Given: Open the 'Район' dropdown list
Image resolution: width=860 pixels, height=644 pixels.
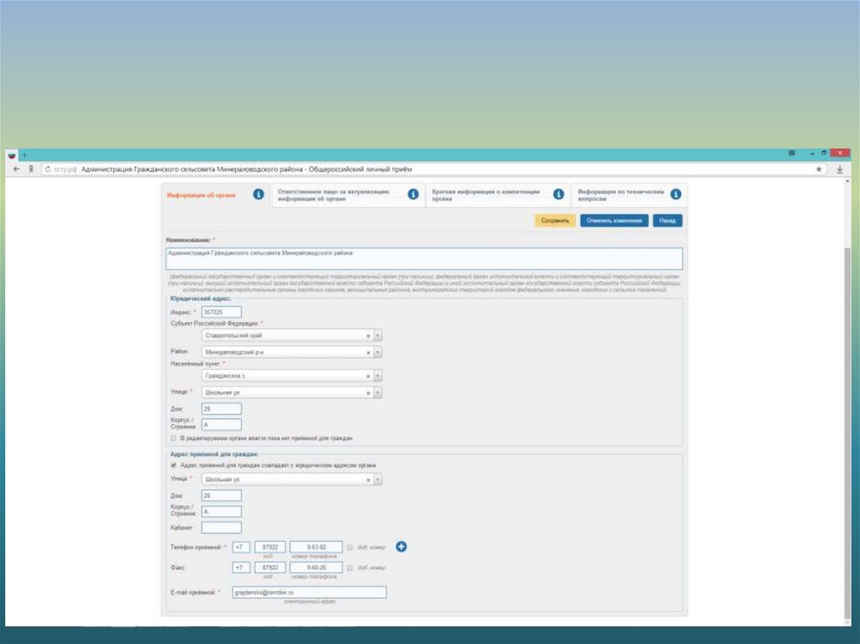Looking at the screenshot, I should [x=378, y=353].
